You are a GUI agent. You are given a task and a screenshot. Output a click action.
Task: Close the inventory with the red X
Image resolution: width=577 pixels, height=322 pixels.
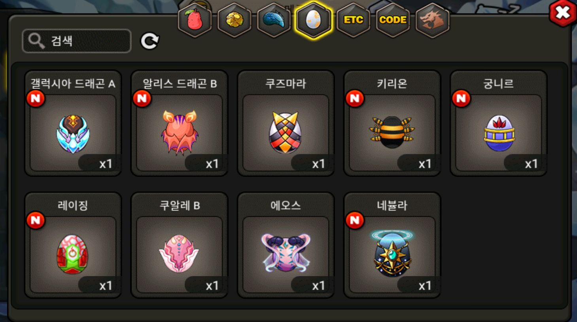coord(562,13)
